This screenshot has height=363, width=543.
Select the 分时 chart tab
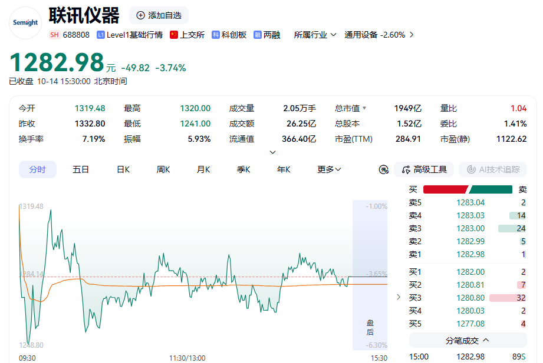tap(37, 169)
